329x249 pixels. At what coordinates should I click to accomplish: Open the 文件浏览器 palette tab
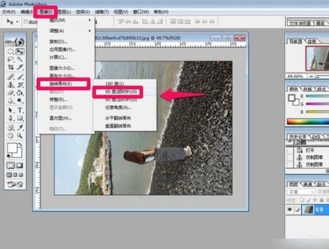tap(300, 23)
